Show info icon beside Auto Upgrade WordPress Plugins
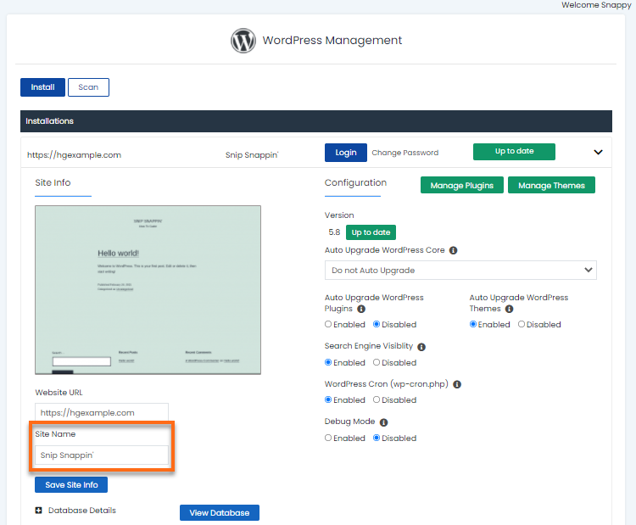Viewport: 636px width, 525px height. click(361, 310)
